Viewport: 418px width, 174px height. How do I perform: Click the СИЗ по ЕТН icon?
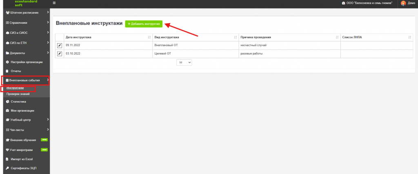pos(7,42)
